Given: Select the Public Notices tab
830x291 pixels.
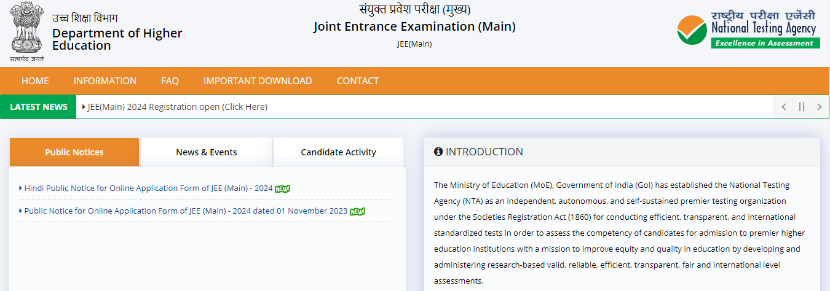Looking at the screenshot, I should (x=74, y=152).
